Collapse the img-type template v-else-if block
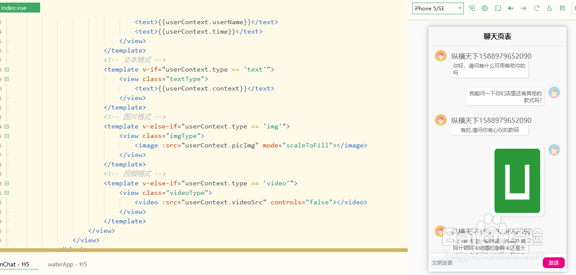This screenshot has height=275, width=576. tap(7, 126)
